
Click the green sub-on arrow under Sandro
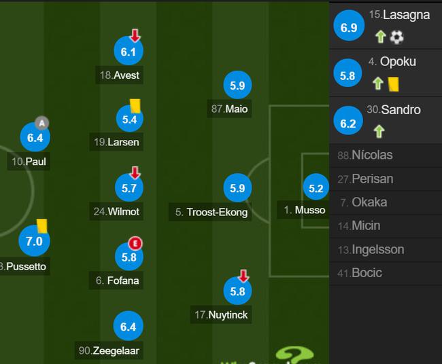[x=379, y=132]
